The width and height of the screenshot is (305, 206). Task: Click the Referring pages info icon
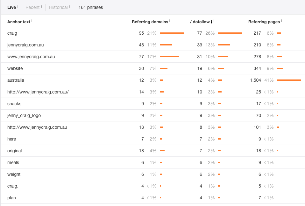point(281,21)
